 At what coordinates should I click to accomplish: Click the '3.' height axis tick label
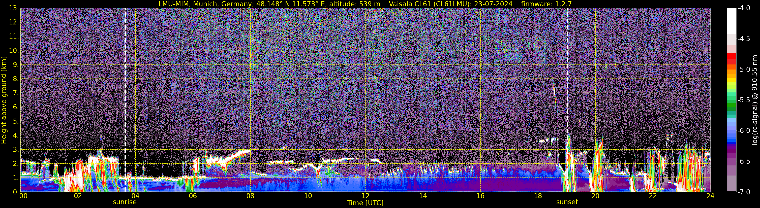click(16, 149)
